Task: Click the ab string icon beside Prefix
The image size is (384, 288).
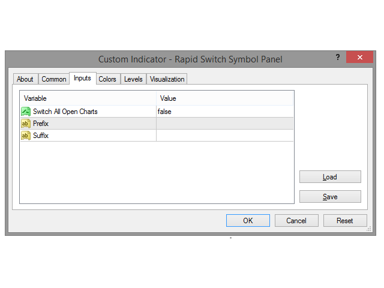Action: [26, 124]
